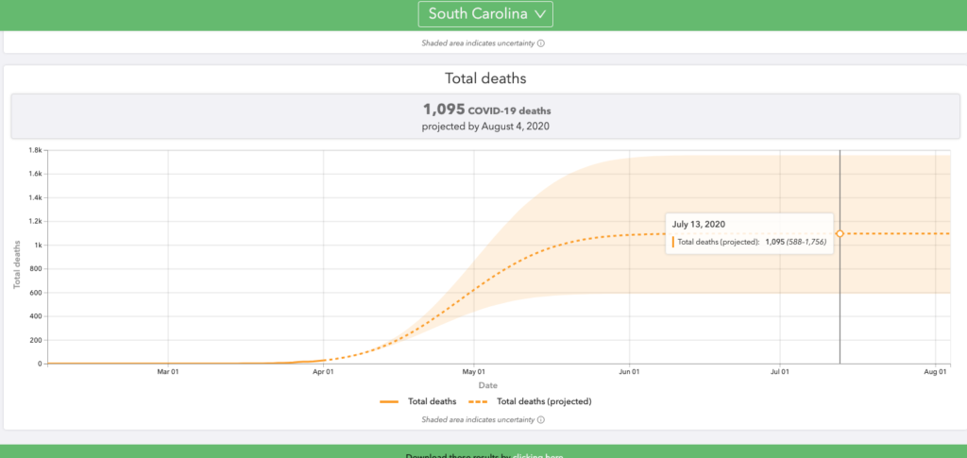Follow the "clicking here" download link

[538, 456]
